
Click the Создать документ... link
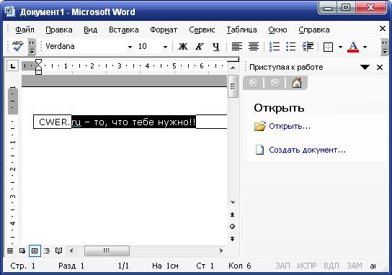click(307, 150)
